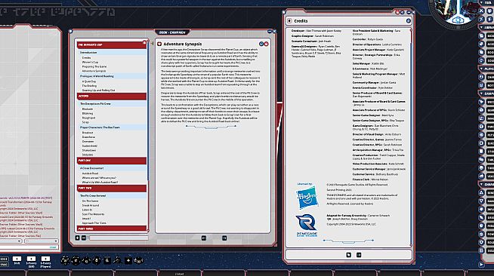Click the book index scrollbar
Viewport: 494px width, 276px height.
(148, 110)
